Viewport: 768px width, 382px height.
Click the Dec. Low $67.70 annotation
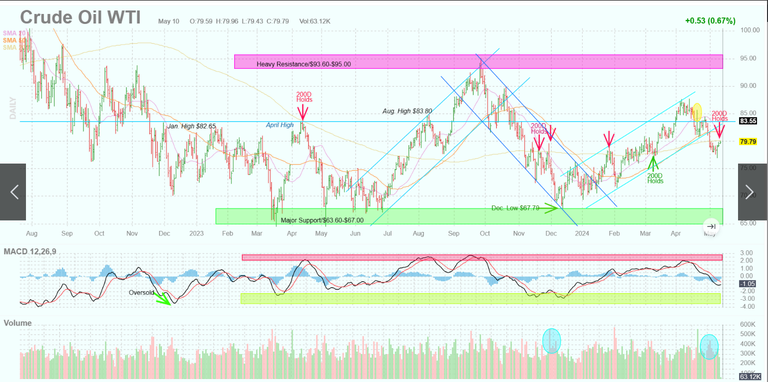pos(515,208)
